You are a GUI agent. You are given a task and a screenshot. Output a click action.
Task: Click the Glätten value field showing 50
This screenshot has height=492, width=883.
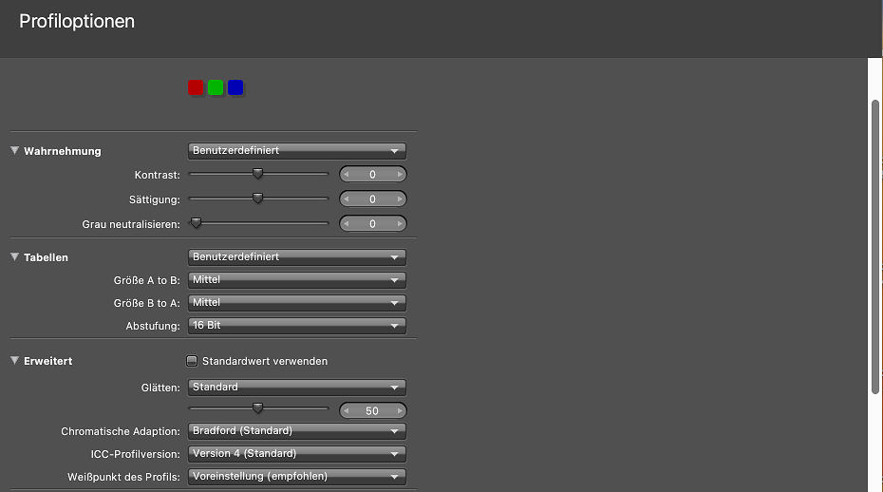(x=373, y=411)
